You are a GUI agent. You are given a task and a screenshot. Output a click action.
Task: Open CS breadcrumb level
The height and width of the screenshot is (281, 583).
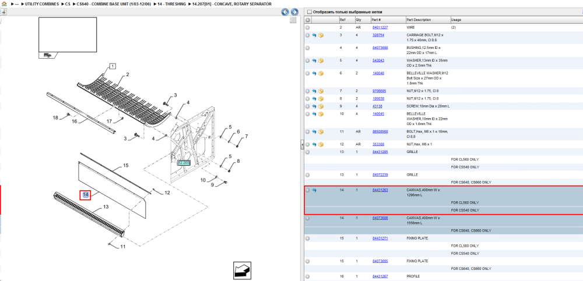coord(68,3)
